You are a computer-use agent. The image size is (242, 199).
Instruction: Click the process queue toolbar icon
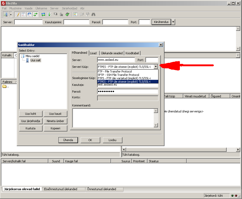49,15
